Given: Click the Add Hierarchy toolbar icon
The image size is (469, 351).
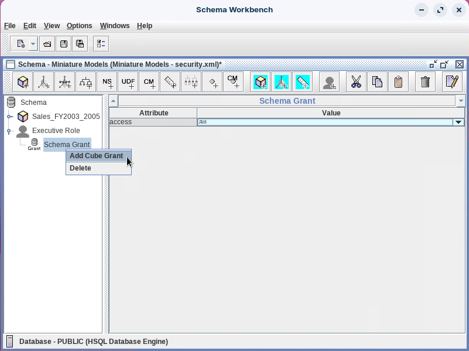Looking at the screenshot, I should coord(86,82).
